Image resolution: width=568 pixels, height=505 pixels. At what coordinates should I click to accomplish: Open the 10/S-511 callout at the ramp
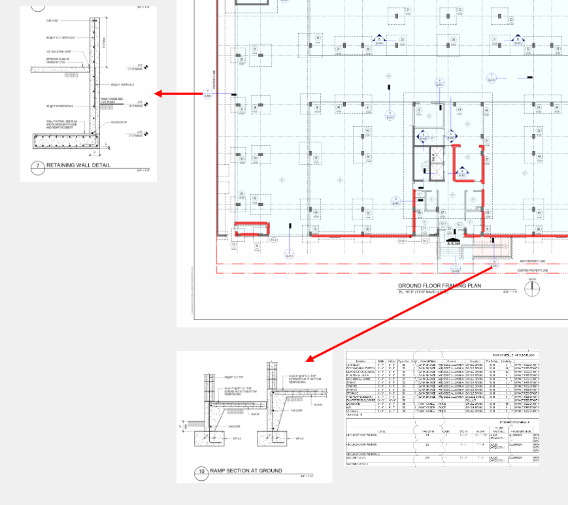coord(494,264)
